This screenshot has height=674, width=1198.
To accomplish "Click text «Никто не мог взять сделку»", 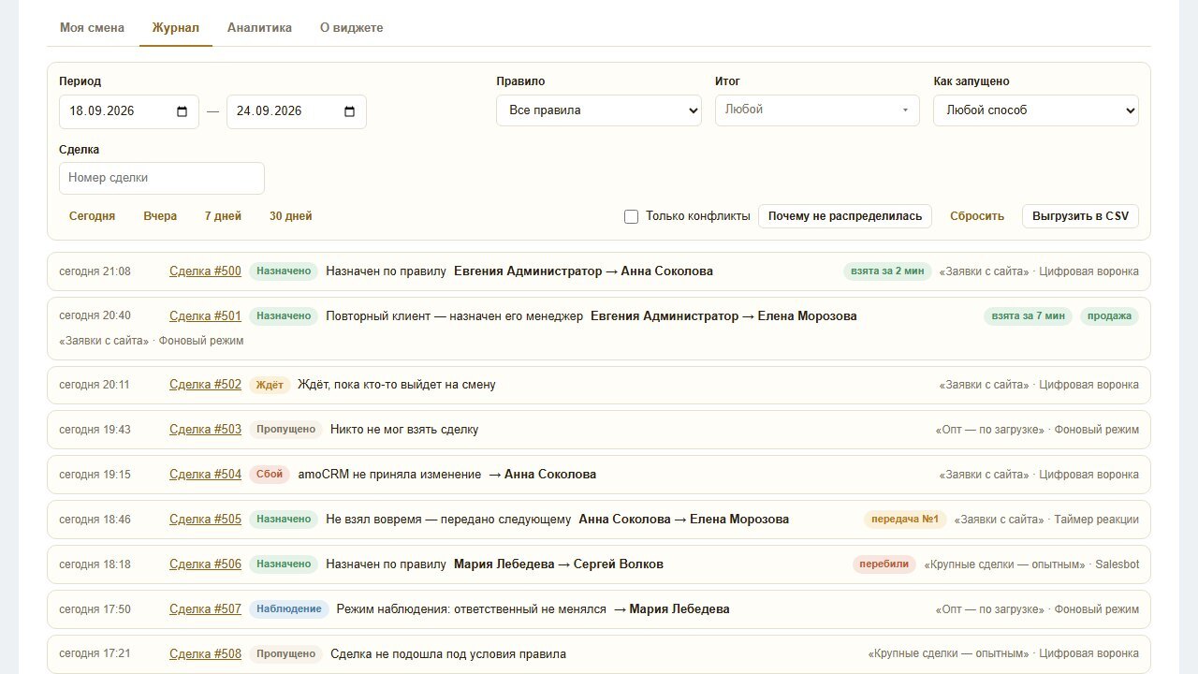I will click(x=404, y=430).
